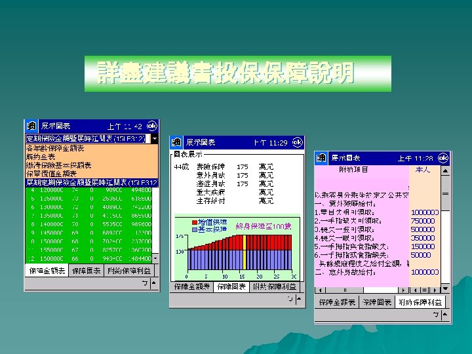
Task: Tap OK button in right 11:28 window
Action: tap(443, 158)
